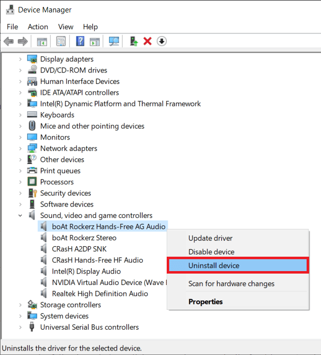Open the File menu
321x355 pixels.
point(12,27)
